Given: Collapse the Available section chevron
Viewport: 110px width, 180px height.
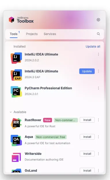Looking at the screenshot, I should 11,112.
